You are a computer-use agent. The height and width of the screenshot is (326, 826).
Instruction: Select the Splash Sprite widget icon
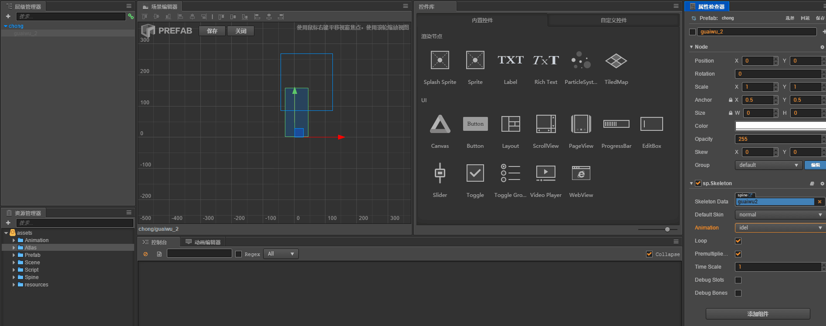(x=440, y=60)
